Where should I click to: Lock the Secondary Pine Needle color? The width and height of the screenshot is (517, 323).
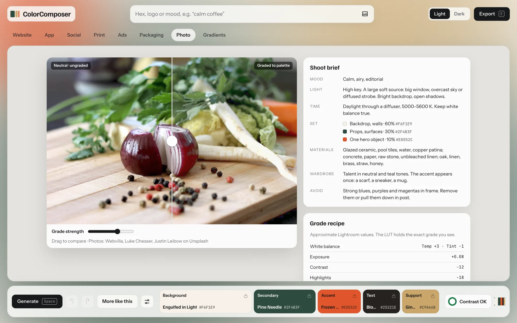(309, 296)
